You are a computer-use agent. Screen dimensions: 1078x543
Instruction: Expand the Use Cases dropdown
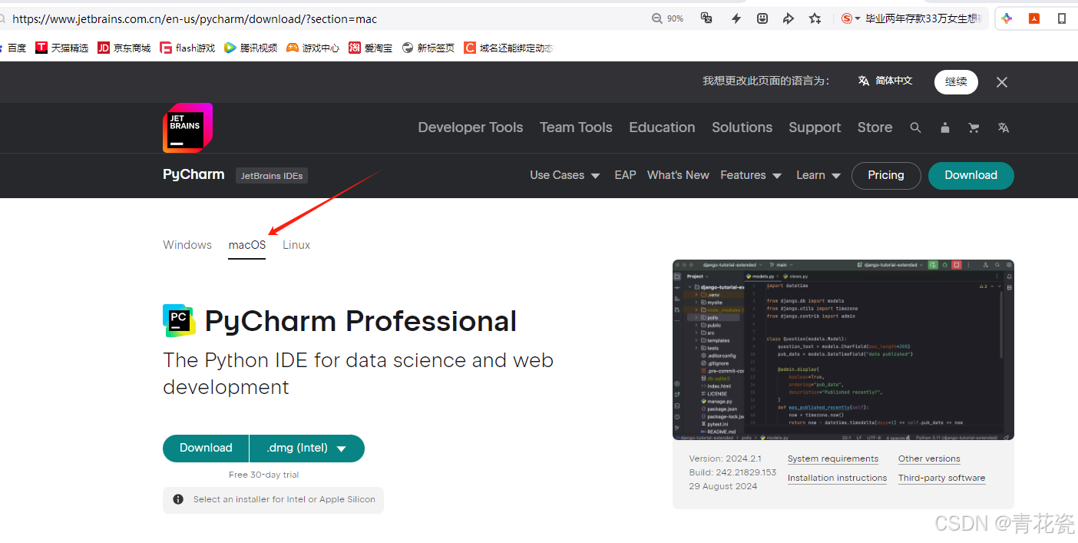[564, 175]
